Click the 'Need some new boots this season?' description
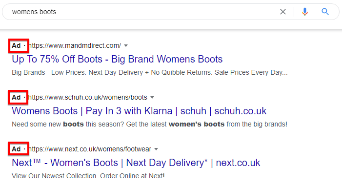The height and width of the screenshot is (189, 342). [x=149, y=124]
